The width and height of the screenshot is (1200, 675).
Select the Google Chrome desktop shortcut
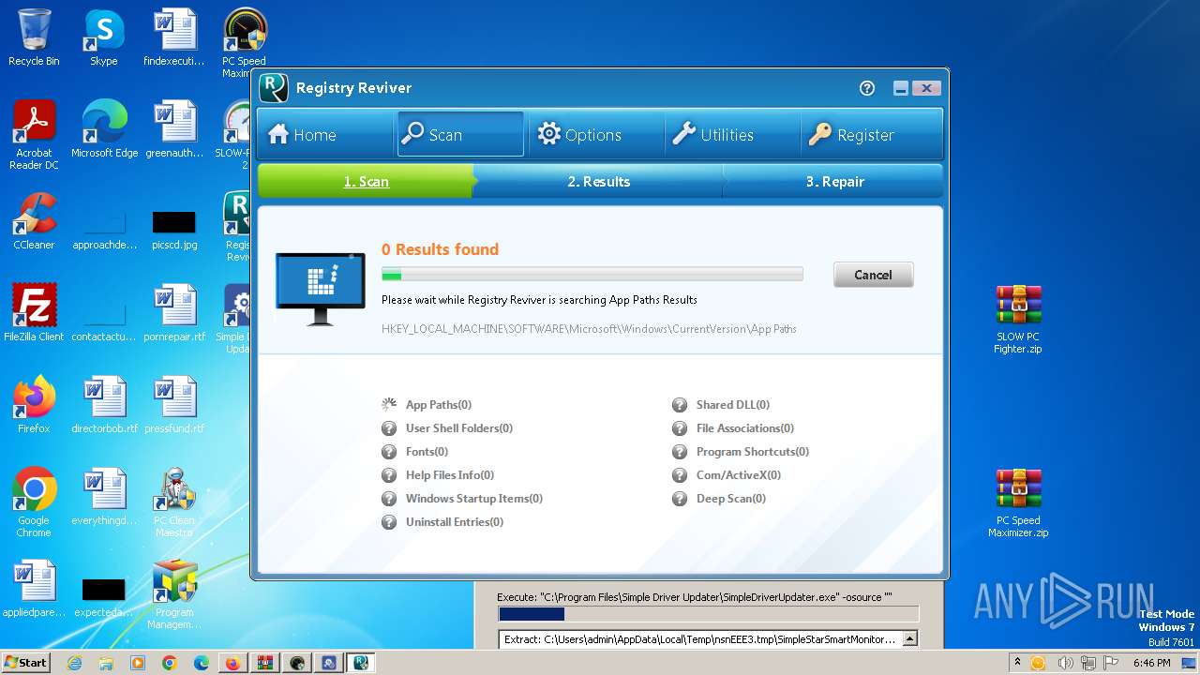pos(34,502)
